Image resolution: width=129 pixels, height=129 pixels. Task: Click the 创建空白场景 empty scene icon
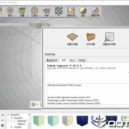tap(109, 37)
